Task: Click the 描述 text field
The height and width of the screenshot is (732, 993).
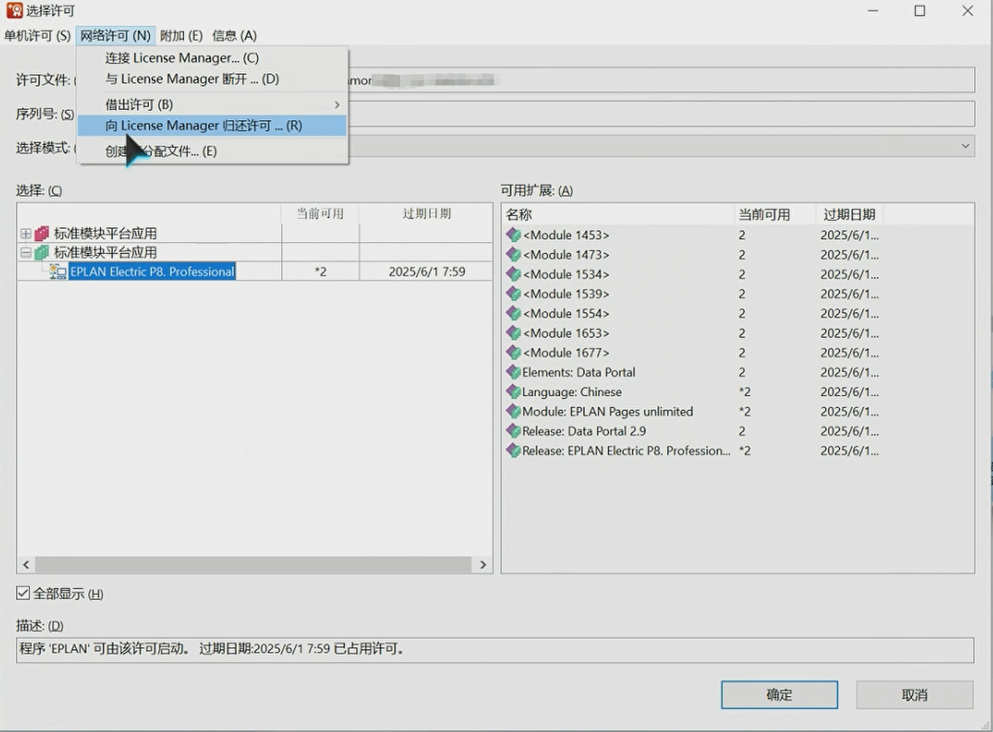Action: coord(495,650)
